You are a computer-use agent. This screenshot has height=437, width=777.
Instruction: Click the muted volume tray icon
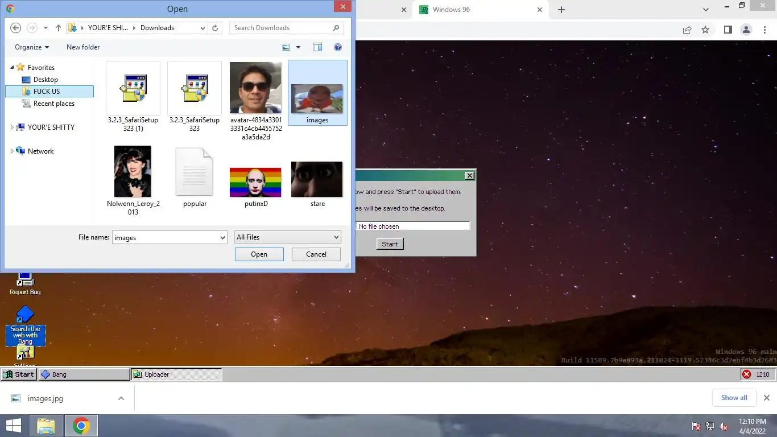(x=724, y=426)
